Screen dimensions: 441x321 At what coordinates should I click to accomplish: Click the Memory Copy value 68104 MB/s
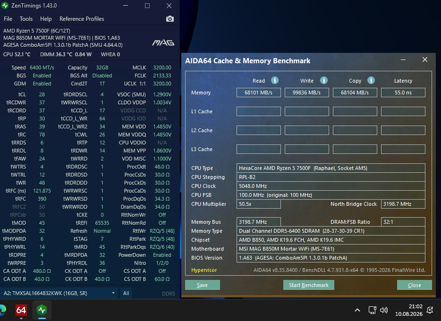click(x=355, y=93)
